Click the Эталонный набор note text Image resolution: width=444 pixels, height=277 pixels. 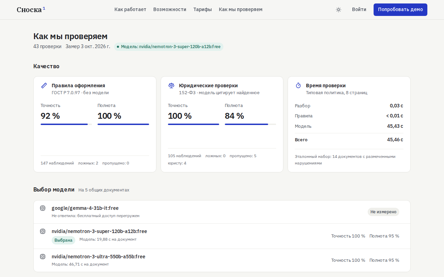pos(345,160)
